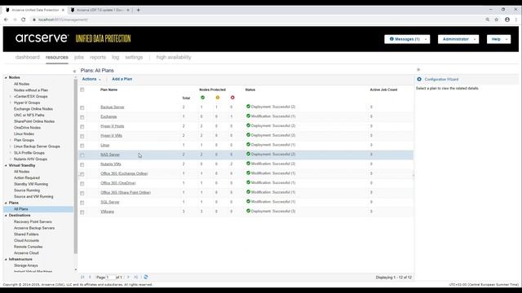
Task: Go to previous page arrow
Action: pyautogui.click(x=90, y=277)
